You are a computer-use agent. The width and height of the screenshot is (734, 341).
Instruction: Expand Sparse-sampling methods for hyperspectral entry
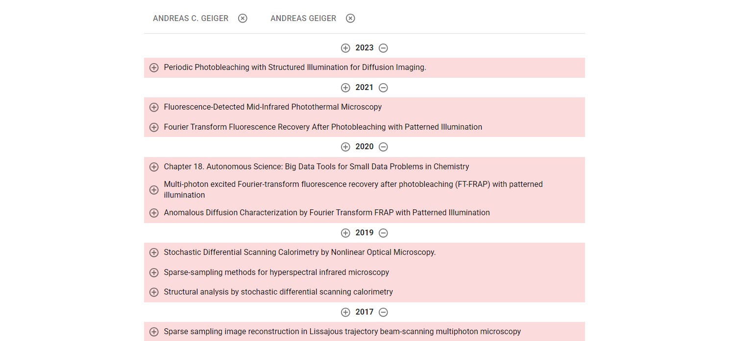click(x=154, y=273)
